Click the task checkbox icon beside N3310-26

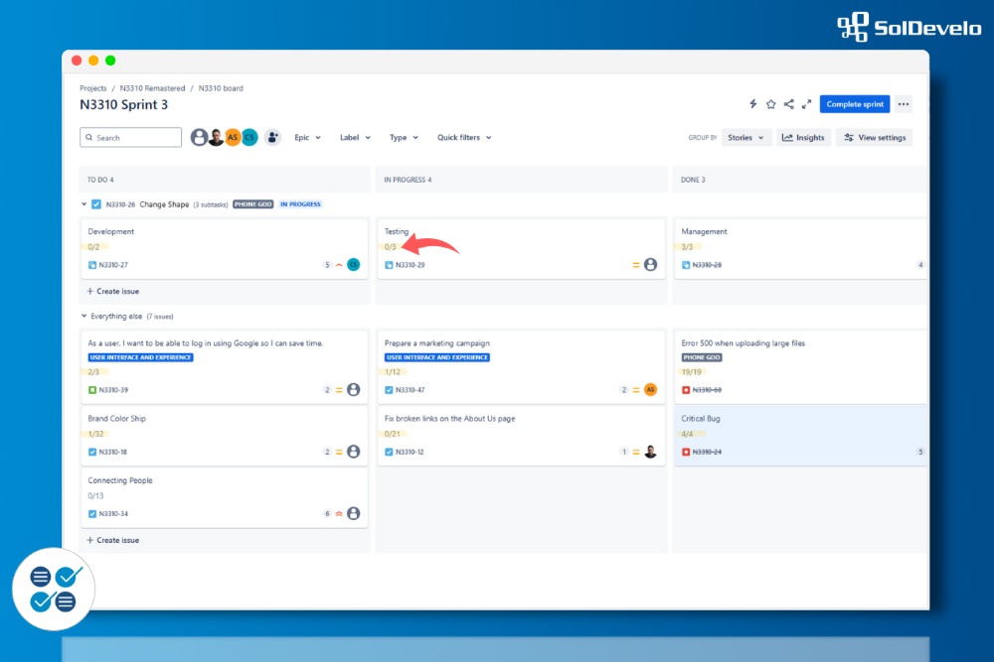tap(96, 204)
